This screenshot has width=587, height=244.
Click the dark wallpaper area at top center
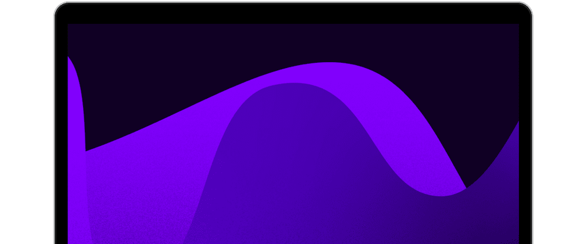[291, 41]
